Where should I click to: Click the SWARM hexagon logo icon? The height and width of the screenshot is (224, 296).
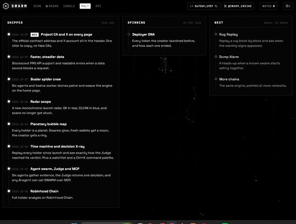pyautogui.click(x=6, y=6)
